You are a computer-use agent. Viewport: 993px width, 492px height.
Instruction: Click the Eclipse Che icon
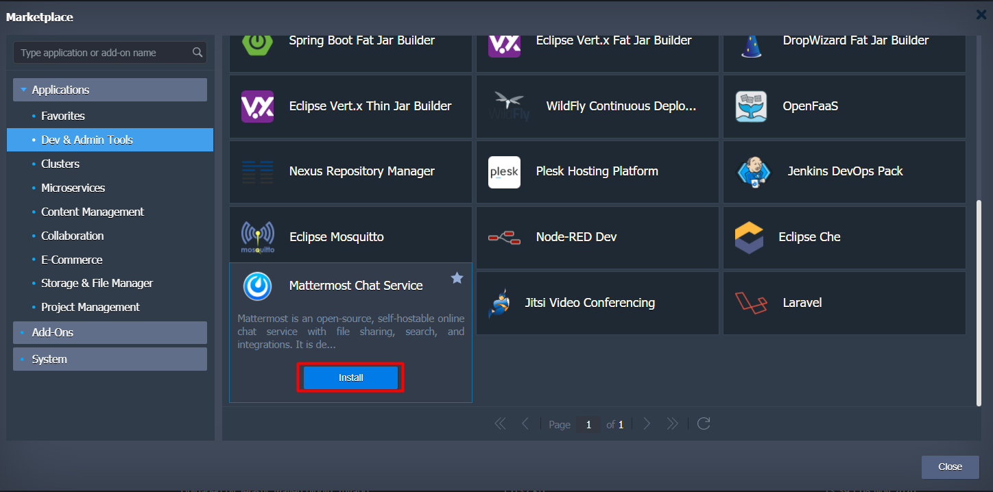[748, 237]
